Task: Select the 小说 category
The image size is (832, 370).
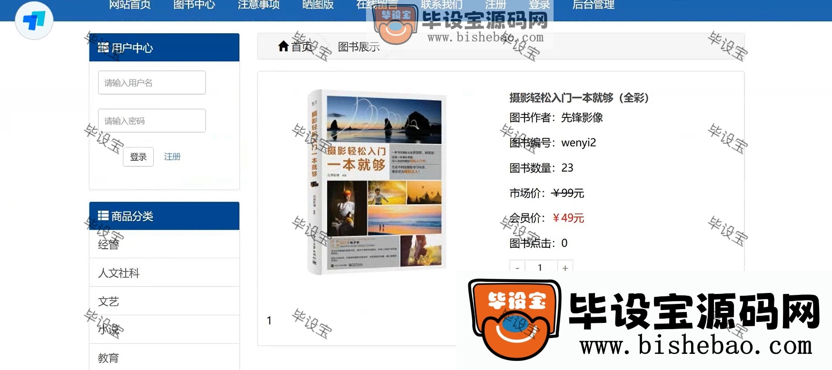Action: point(164,330)
